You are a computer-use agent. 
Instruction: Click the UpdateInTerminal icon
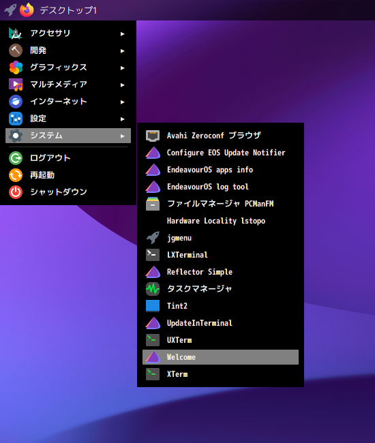click(x=153, y=323)
